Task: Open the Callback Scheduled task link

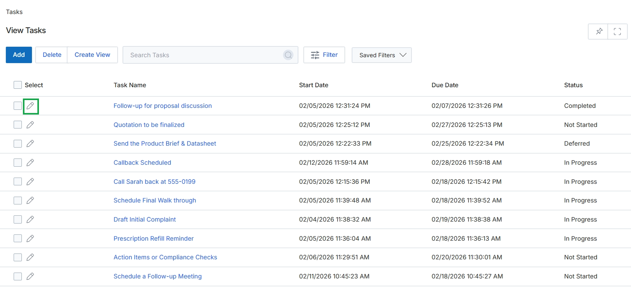Action: coord(142,162)
